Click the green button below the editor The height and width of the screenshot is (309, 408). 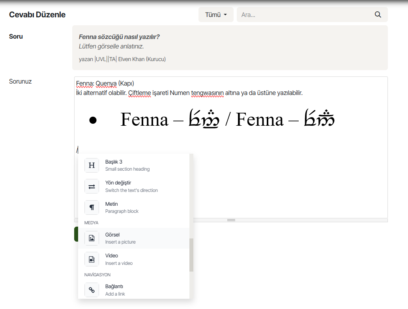point(76,234)
